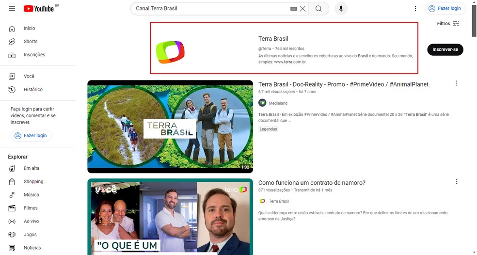Click the 871 visualizações text

pos(274,190)
